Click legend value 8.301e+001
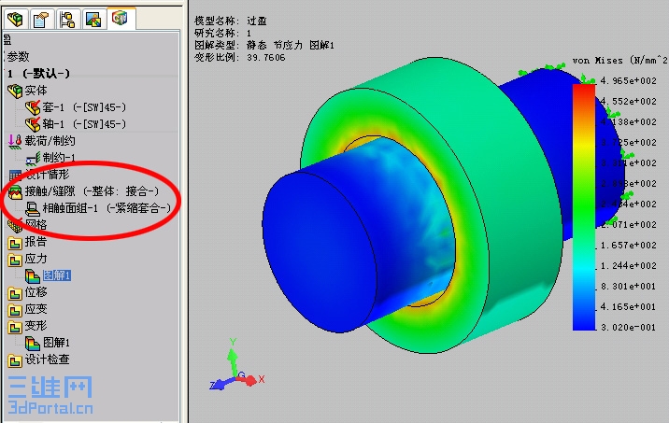 point(628,286)
